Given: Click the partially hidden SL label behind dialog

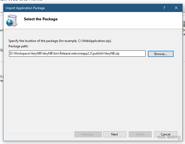Looking at the screenshot, I should (2, 50).
